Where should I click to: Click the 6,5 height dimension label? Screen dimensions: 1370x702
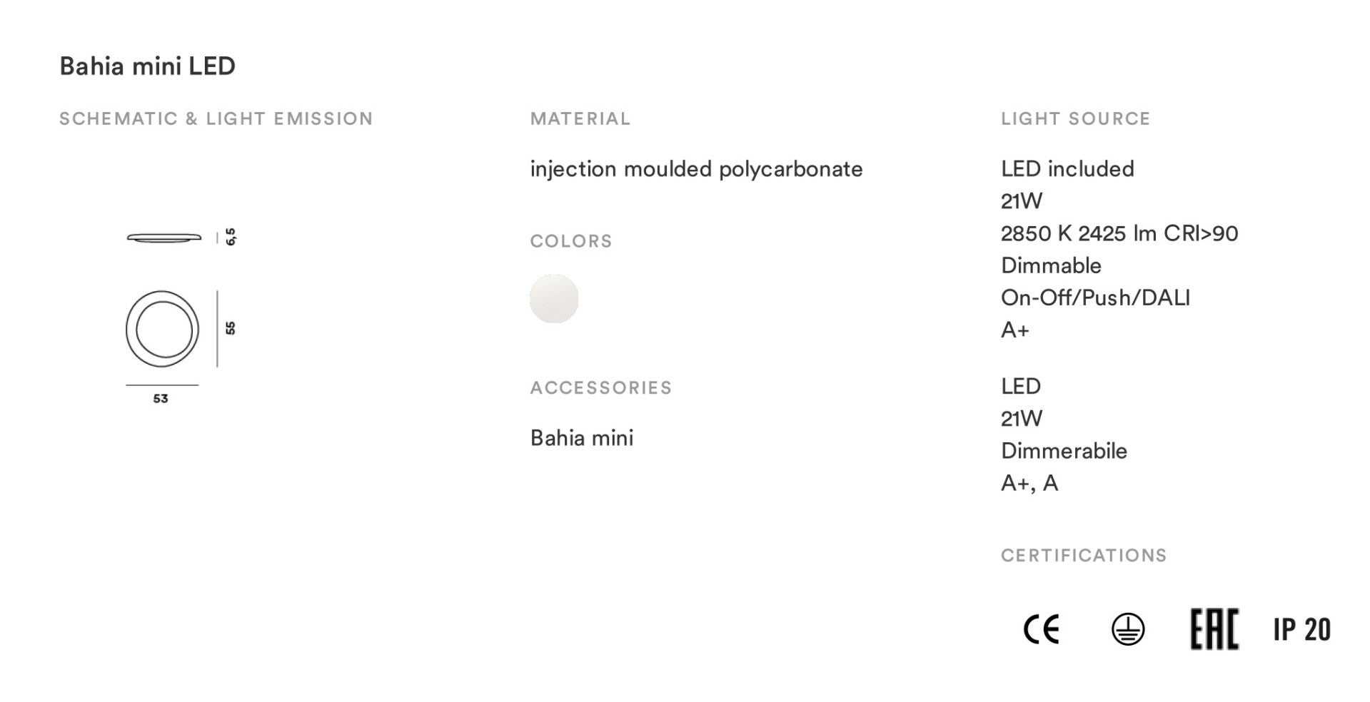[230, 237]
